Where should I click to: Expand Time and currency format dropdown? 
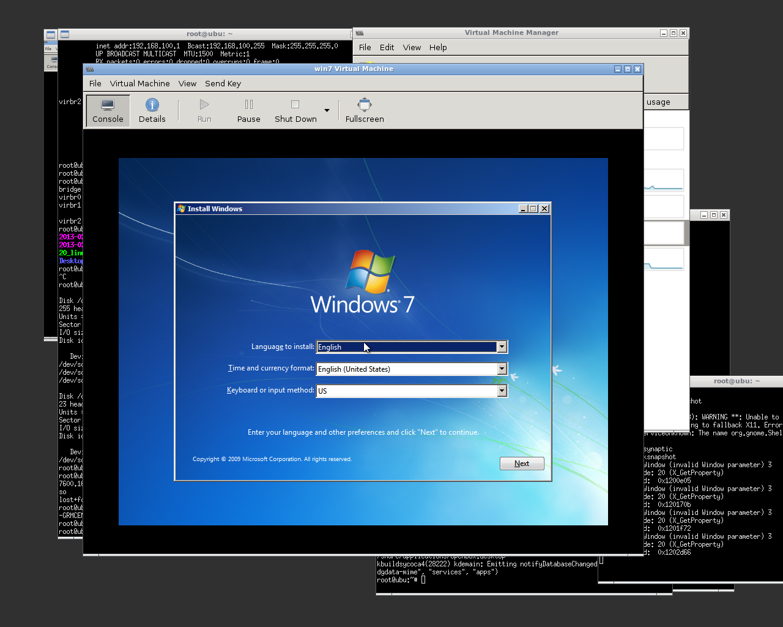(502, 369)
